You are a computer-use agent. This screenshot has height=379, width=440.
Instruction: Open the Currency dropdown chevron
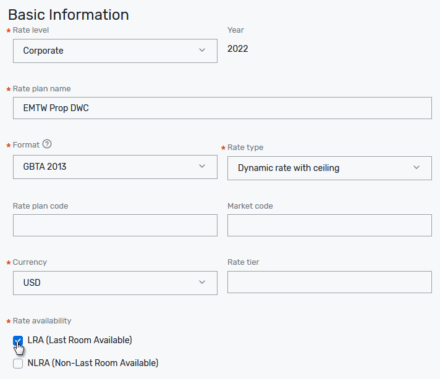202,283
